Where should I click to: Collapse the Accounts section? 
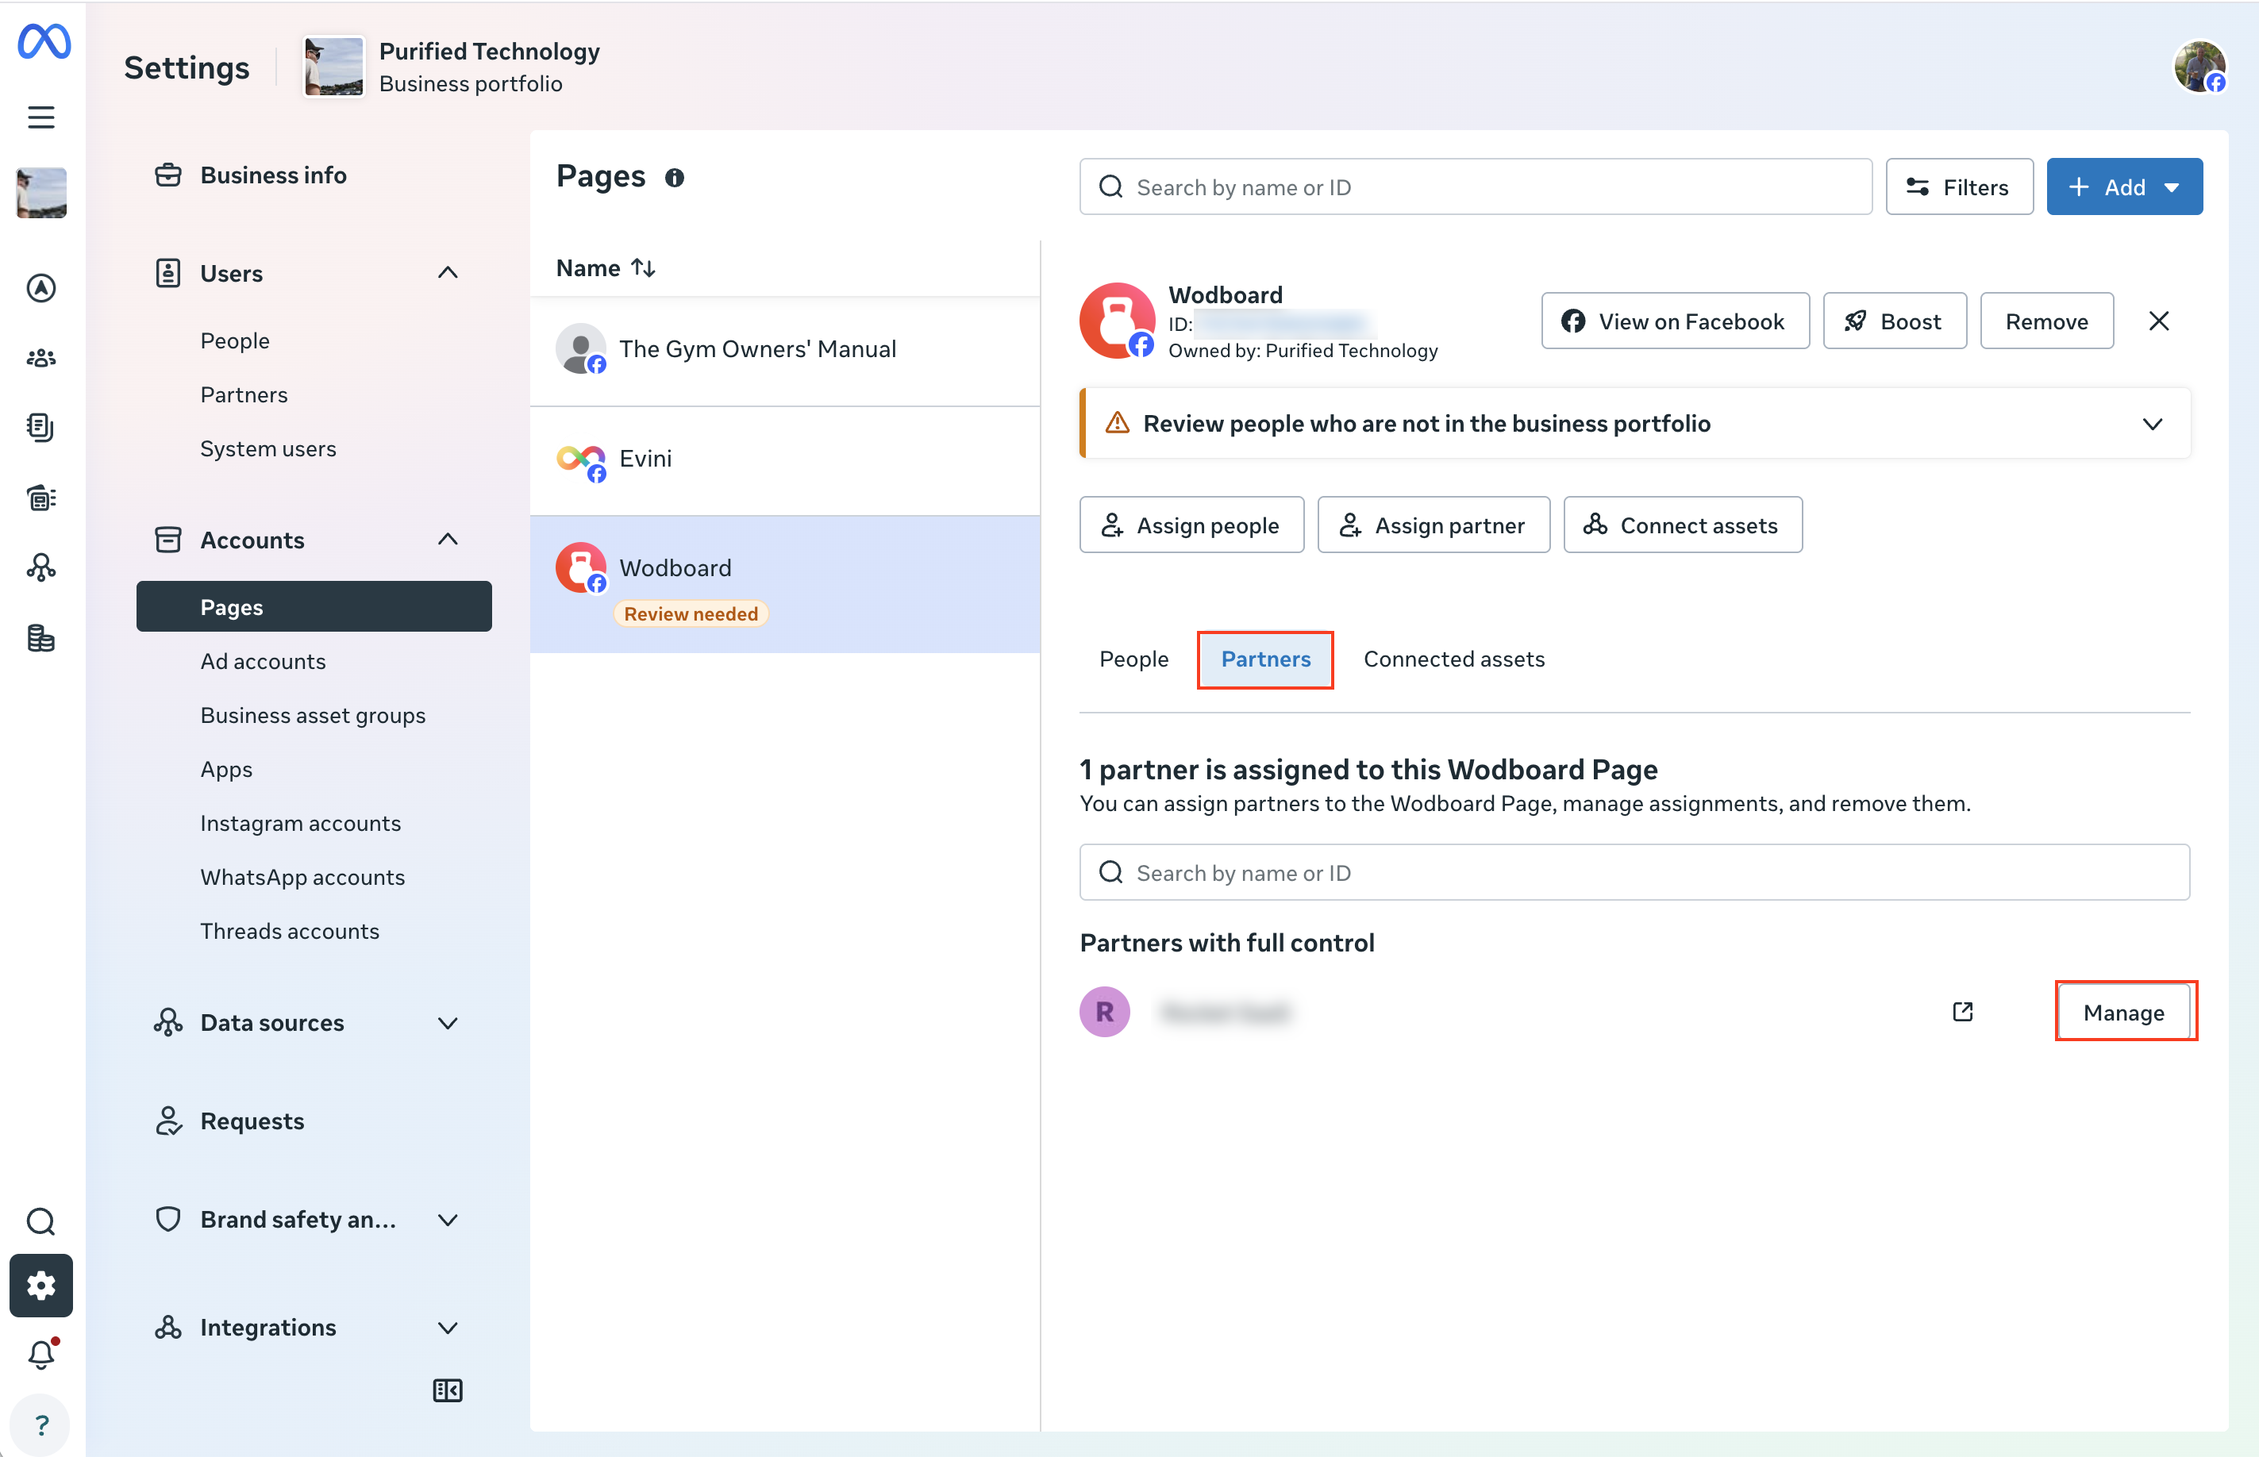[x=448, y=540]
